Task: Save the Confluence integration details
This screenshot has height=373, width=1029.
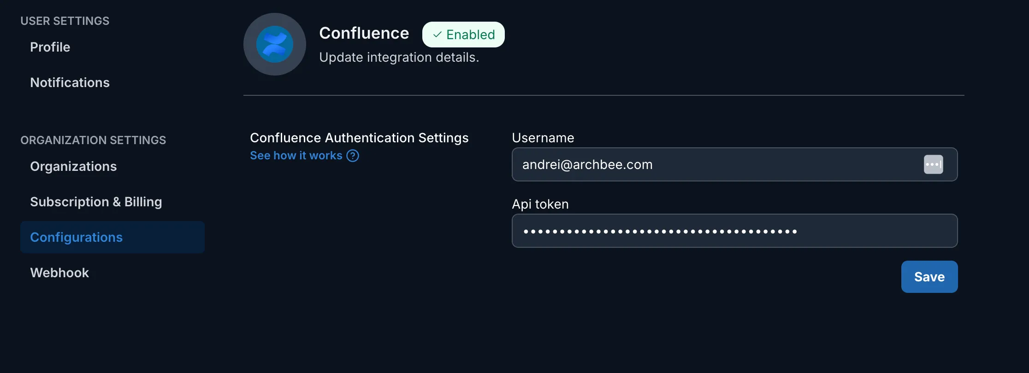Action: tap(929, 277)
